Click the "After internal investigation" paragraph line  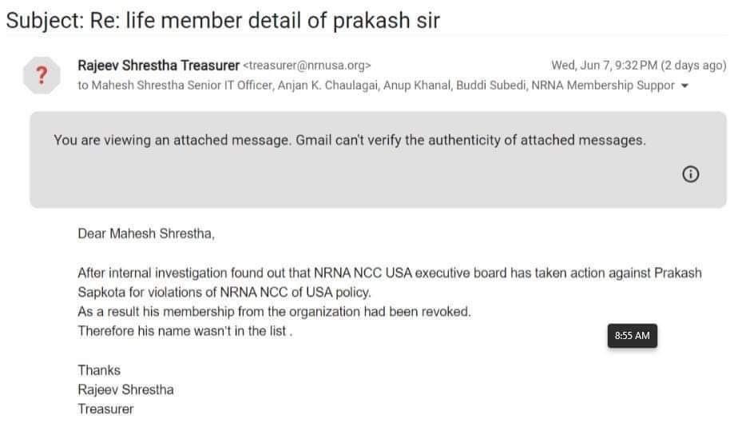click(x=389, y=273)
